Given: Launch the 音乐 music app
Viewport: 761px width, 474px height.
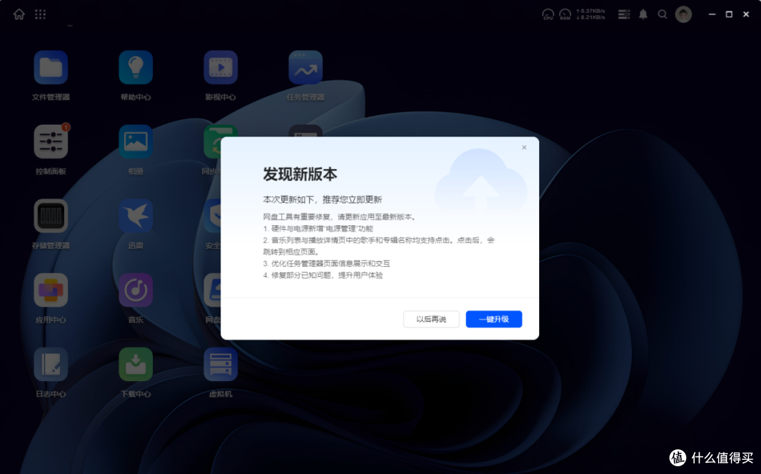Looking at the screenshot, I should tap(136, 290).
